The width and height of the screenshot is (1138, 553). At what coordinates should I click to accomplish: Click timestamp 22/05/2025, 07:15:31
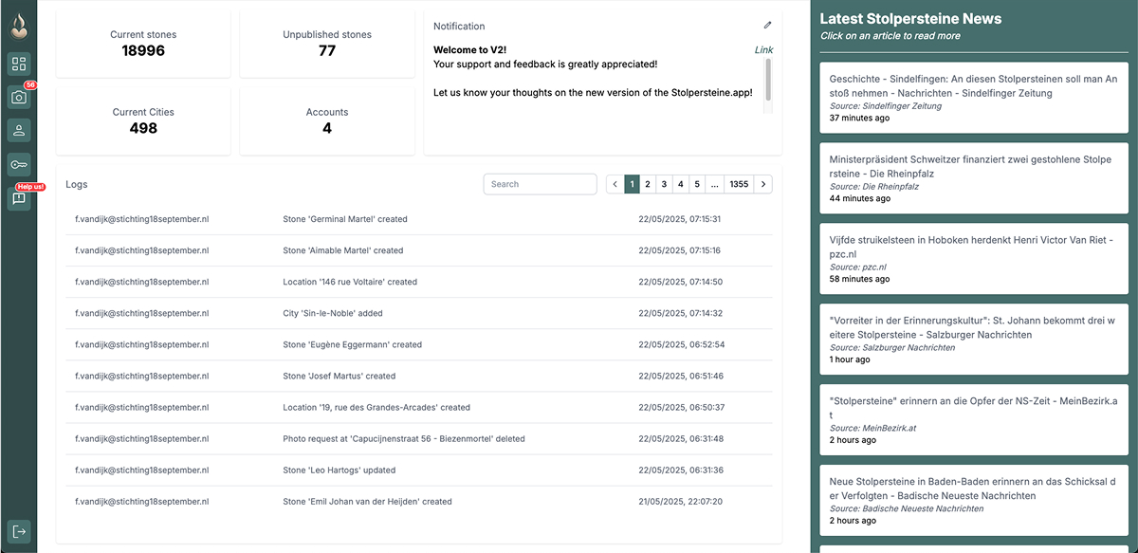tap(680, 219)
